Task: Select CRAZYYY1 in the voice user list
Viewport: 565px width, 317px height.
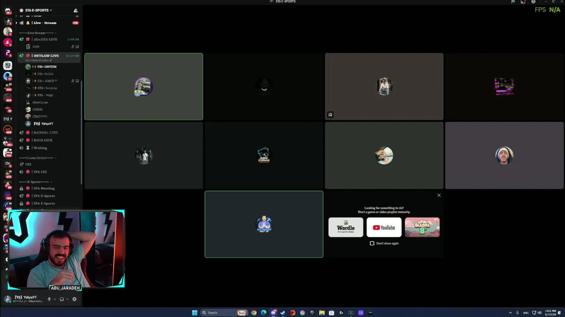Action: (39, 117)
